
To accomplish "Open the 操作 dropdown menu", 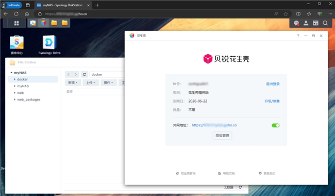I will (x=109, y=83).
